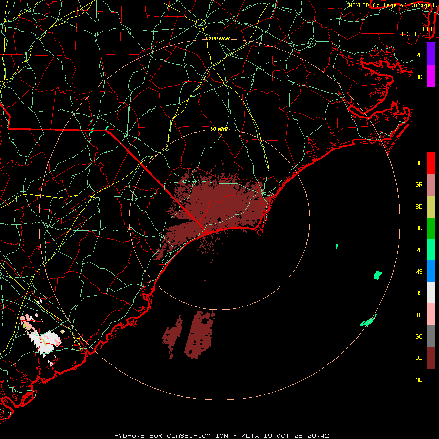
Task: Choose the blue WS wet snow swatch
Action: click(431, 271)
